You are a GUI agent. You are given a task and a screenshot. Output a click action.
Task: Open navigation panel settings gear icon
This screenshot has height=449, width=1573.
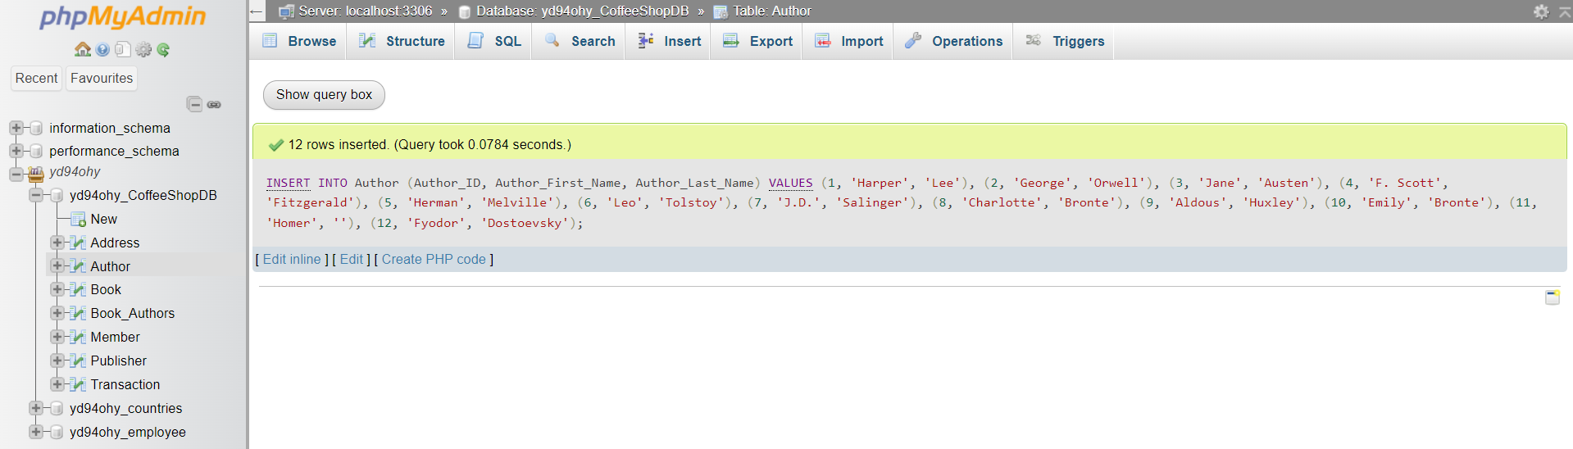pyautogui.click(x=143, y=50)
